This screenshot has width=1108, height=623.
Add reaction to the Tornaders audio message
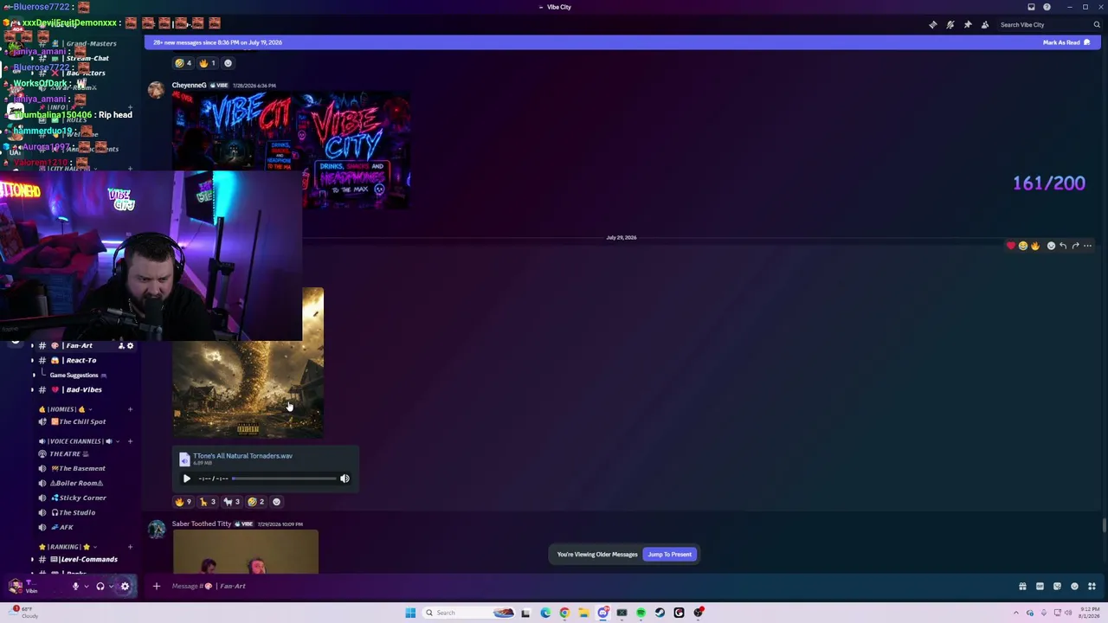[276, 502]
